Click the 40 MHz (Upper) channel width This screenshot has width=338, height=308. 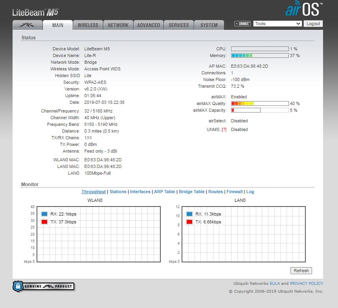click(x=100, y=118)
